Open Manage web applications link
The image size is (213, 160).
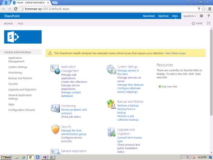[69, 76]
